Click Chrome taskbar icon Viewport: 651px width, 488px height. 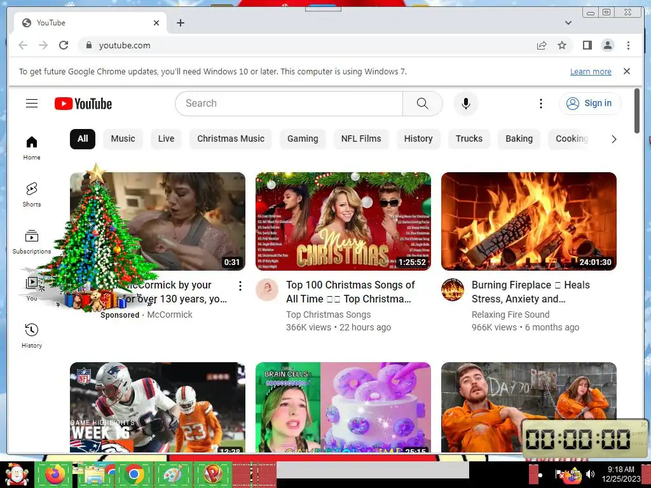pyautogui.click(x=134, y=474)
